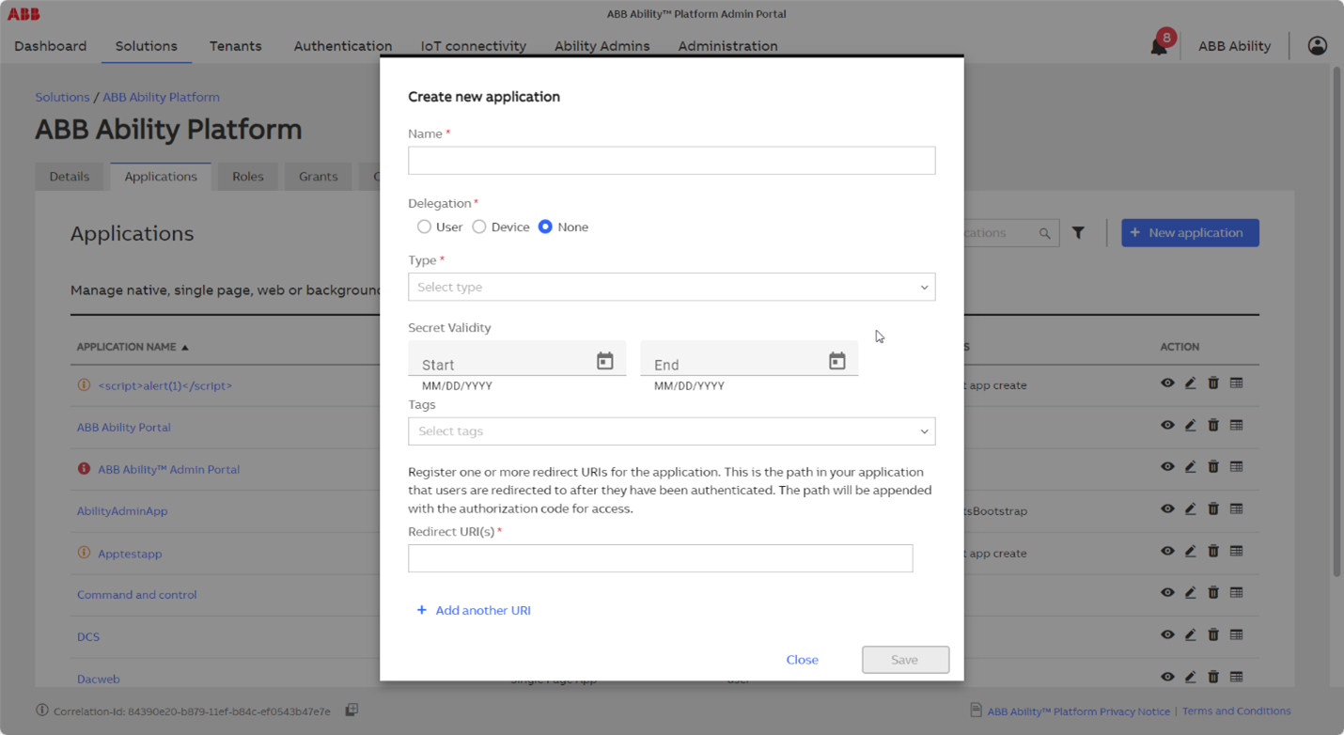The image size is (1344, 735).
Task: Delete the ABB Ability Portal application
Action: click(x=1213, y=425)
